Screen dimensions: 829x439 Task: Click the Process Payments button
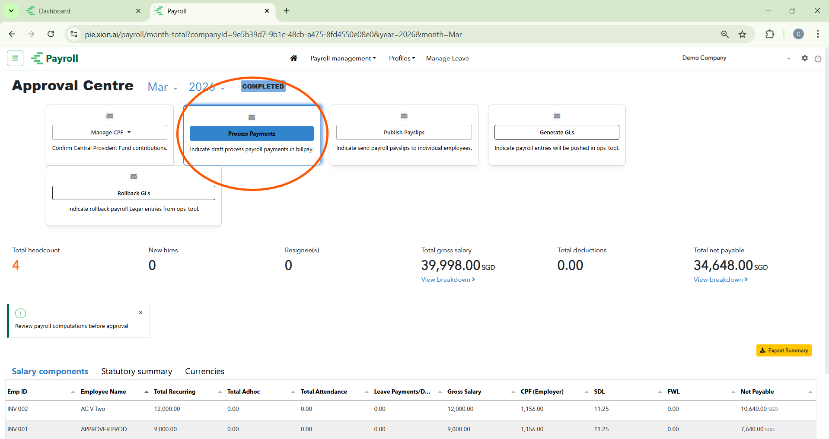(x=252, y=134)
